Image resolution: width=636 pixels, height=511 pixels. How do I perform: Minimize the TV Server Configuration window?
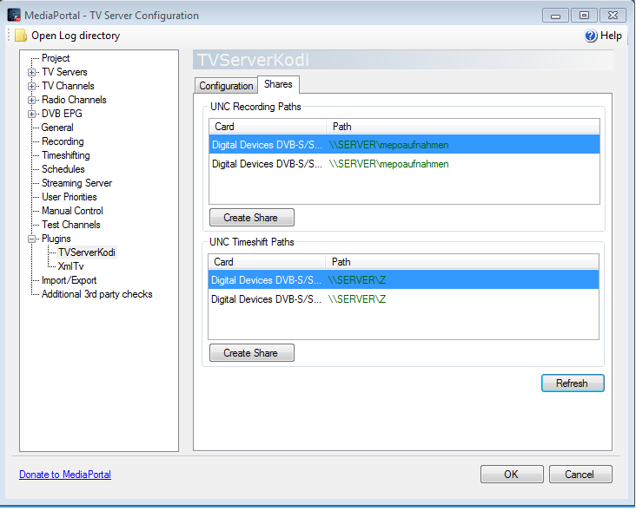[555, 16]
